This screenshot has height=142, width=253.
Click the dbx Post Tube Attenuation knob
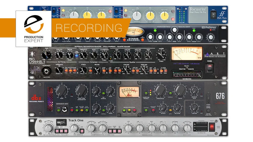pyautogui.click(x=82, y=91)
